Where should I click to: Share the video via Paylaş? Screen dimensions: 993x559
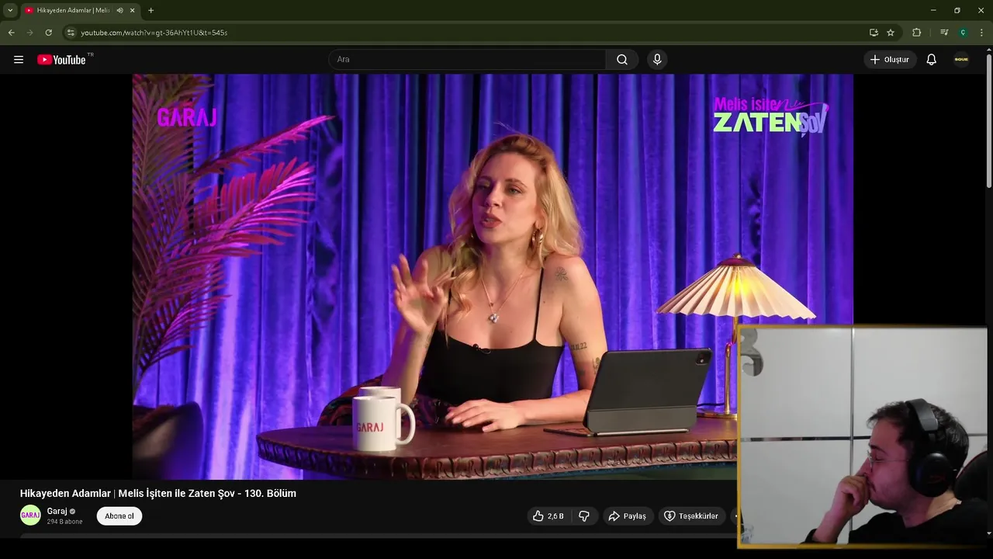tap(627, 516)
